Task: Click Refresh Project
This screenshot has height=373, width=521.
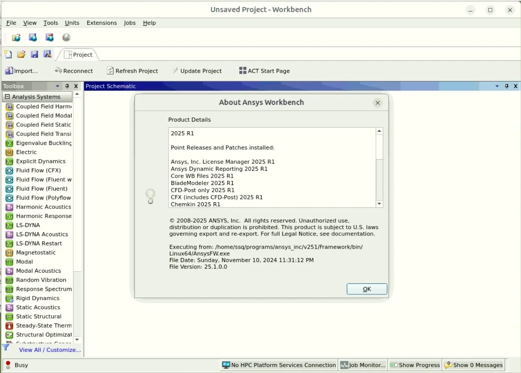Action: (132, 71)
